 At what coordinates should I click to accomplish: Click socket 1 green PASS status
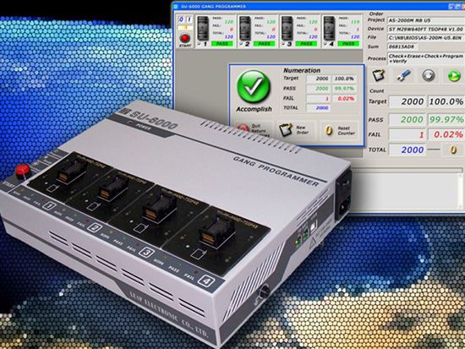pyautogui.click(x=222, y=44)
